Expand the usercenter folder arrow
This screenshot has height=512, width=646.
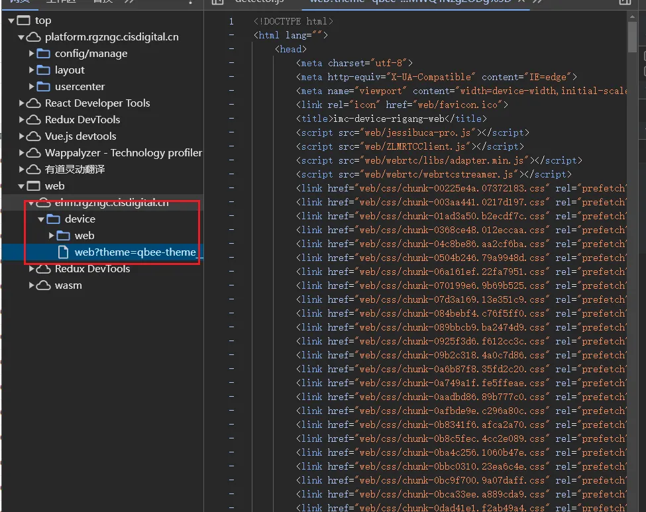coord(31,87)
